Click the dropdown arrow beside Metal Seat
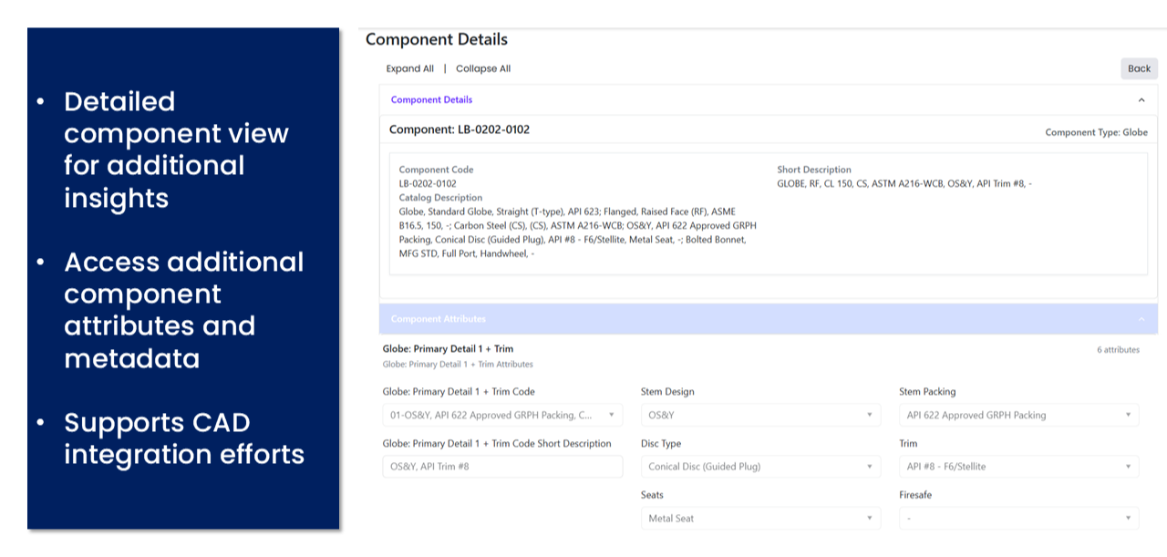 [x=870, y=518]
